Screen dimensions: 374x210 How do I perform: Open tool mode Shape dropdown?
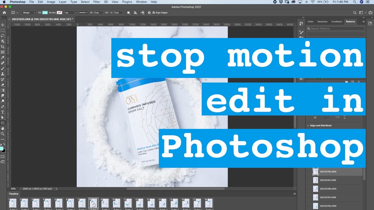[29, 13]
